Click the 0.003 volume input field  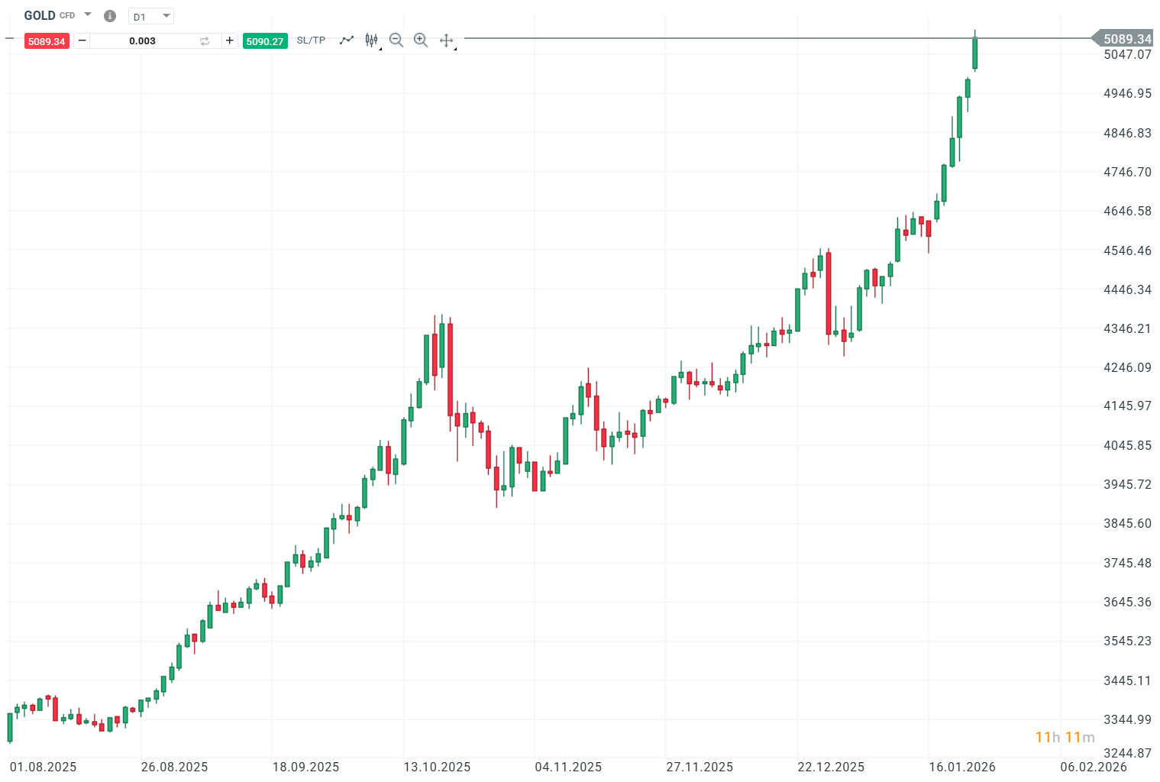click(143, 41)
